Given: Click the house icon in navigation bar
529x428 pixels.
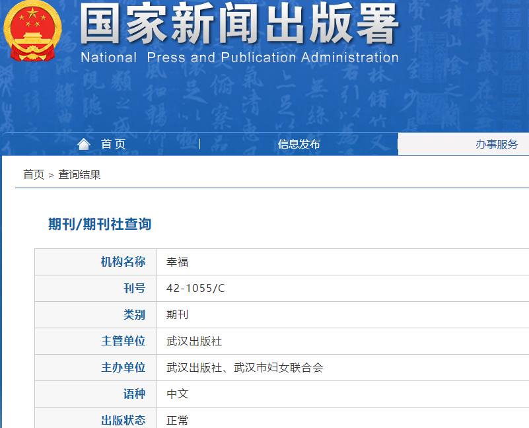Looking at the screenshot, I should [83, 144].
